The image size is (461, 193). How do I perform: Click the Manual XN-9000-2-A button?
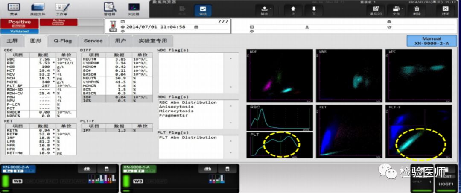tap(431, 41)
